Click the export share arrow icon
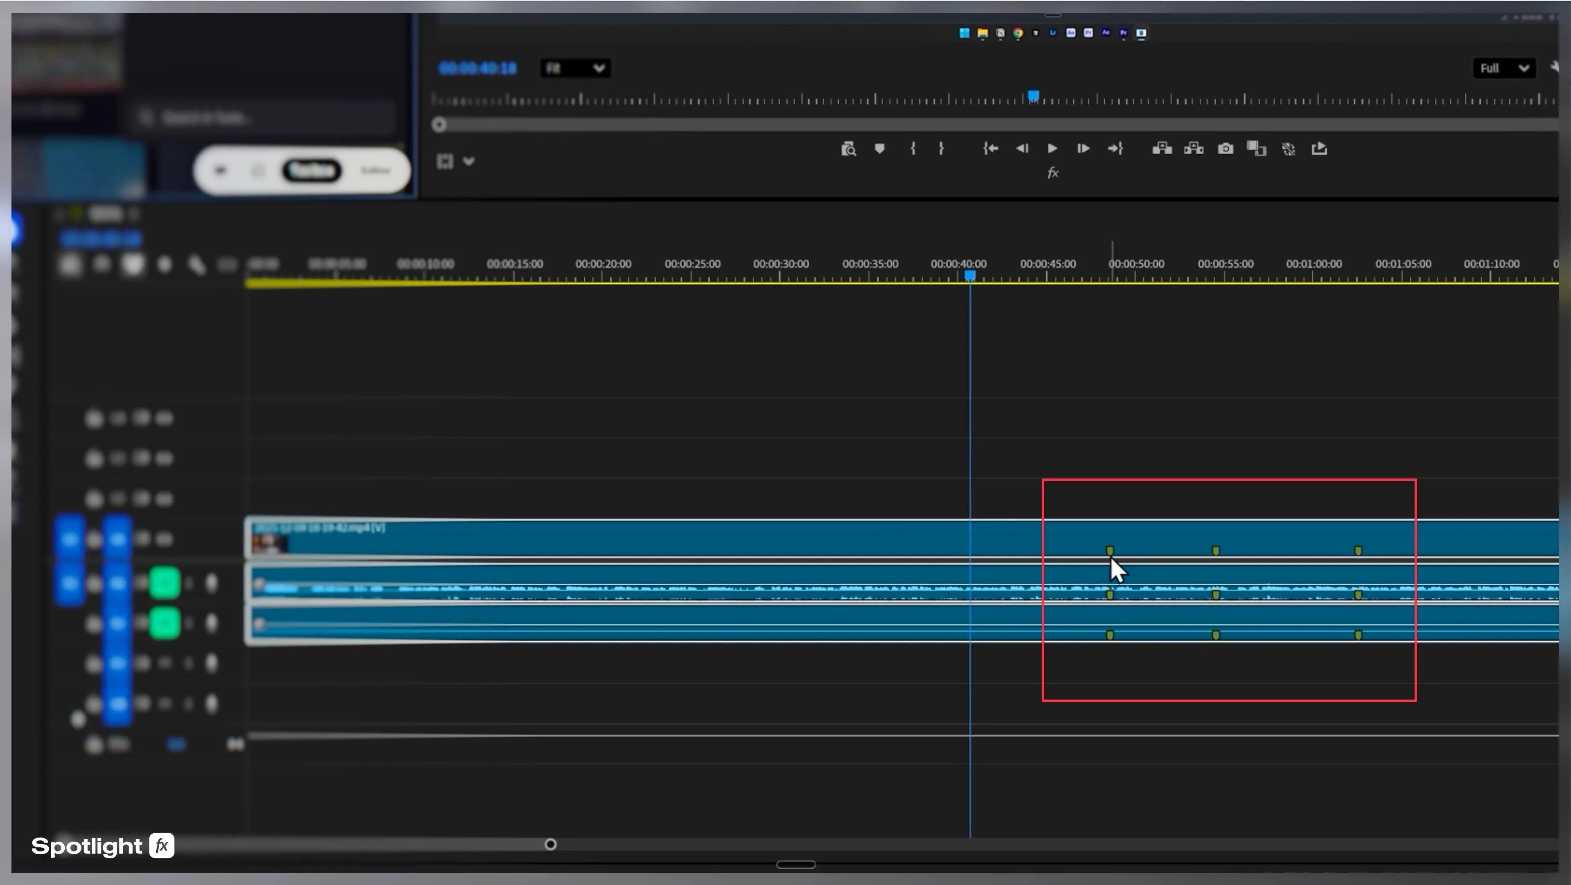 (1319, 148)
